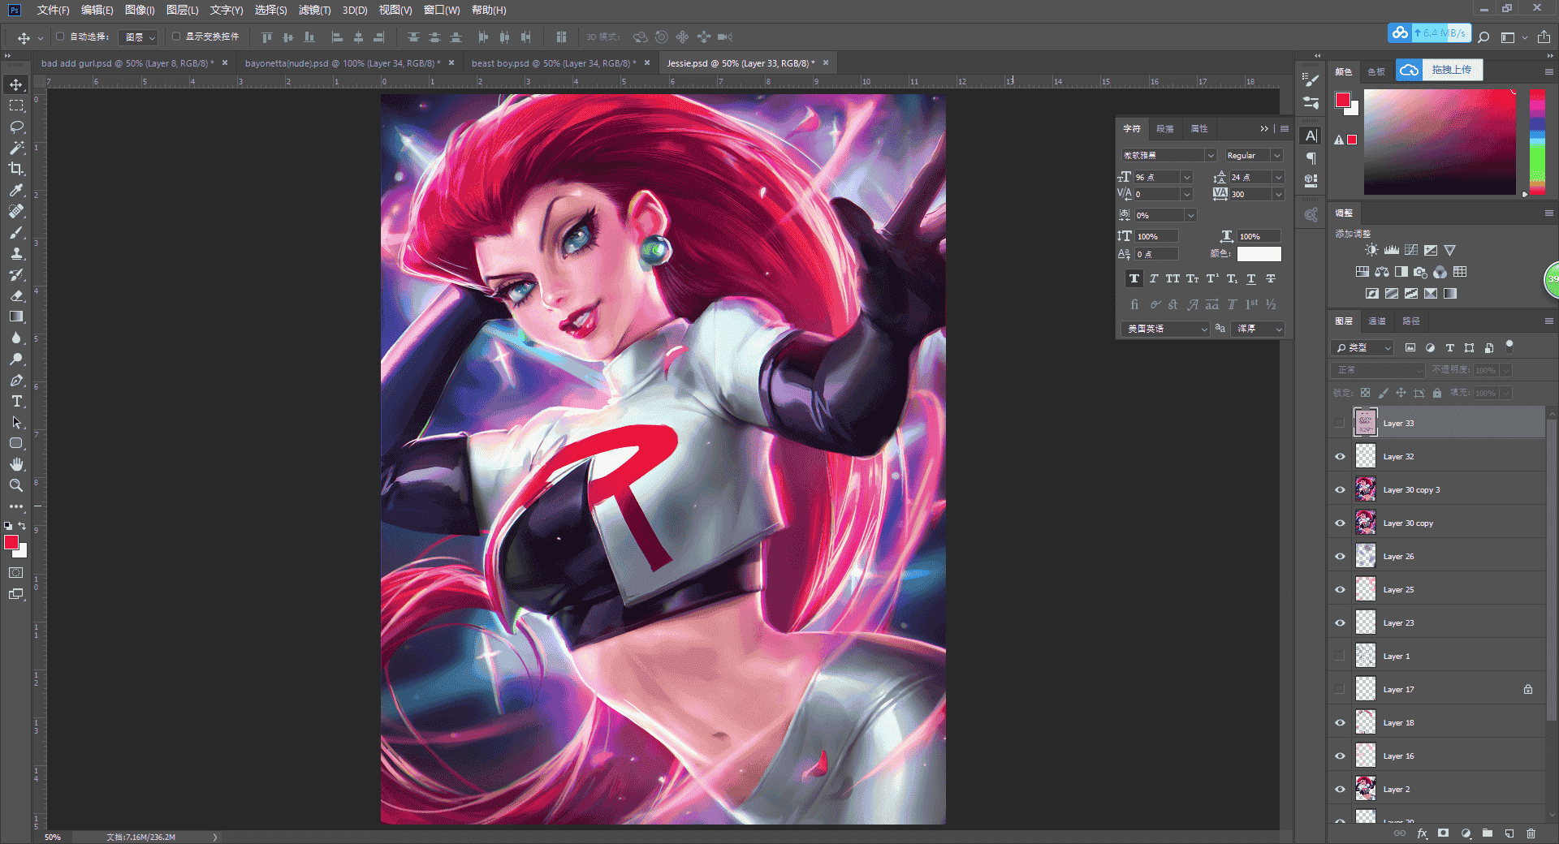Click the zoom percentage field in status bar
Image resolution: width=1559 pixels, height=844 pixels.
53,837
